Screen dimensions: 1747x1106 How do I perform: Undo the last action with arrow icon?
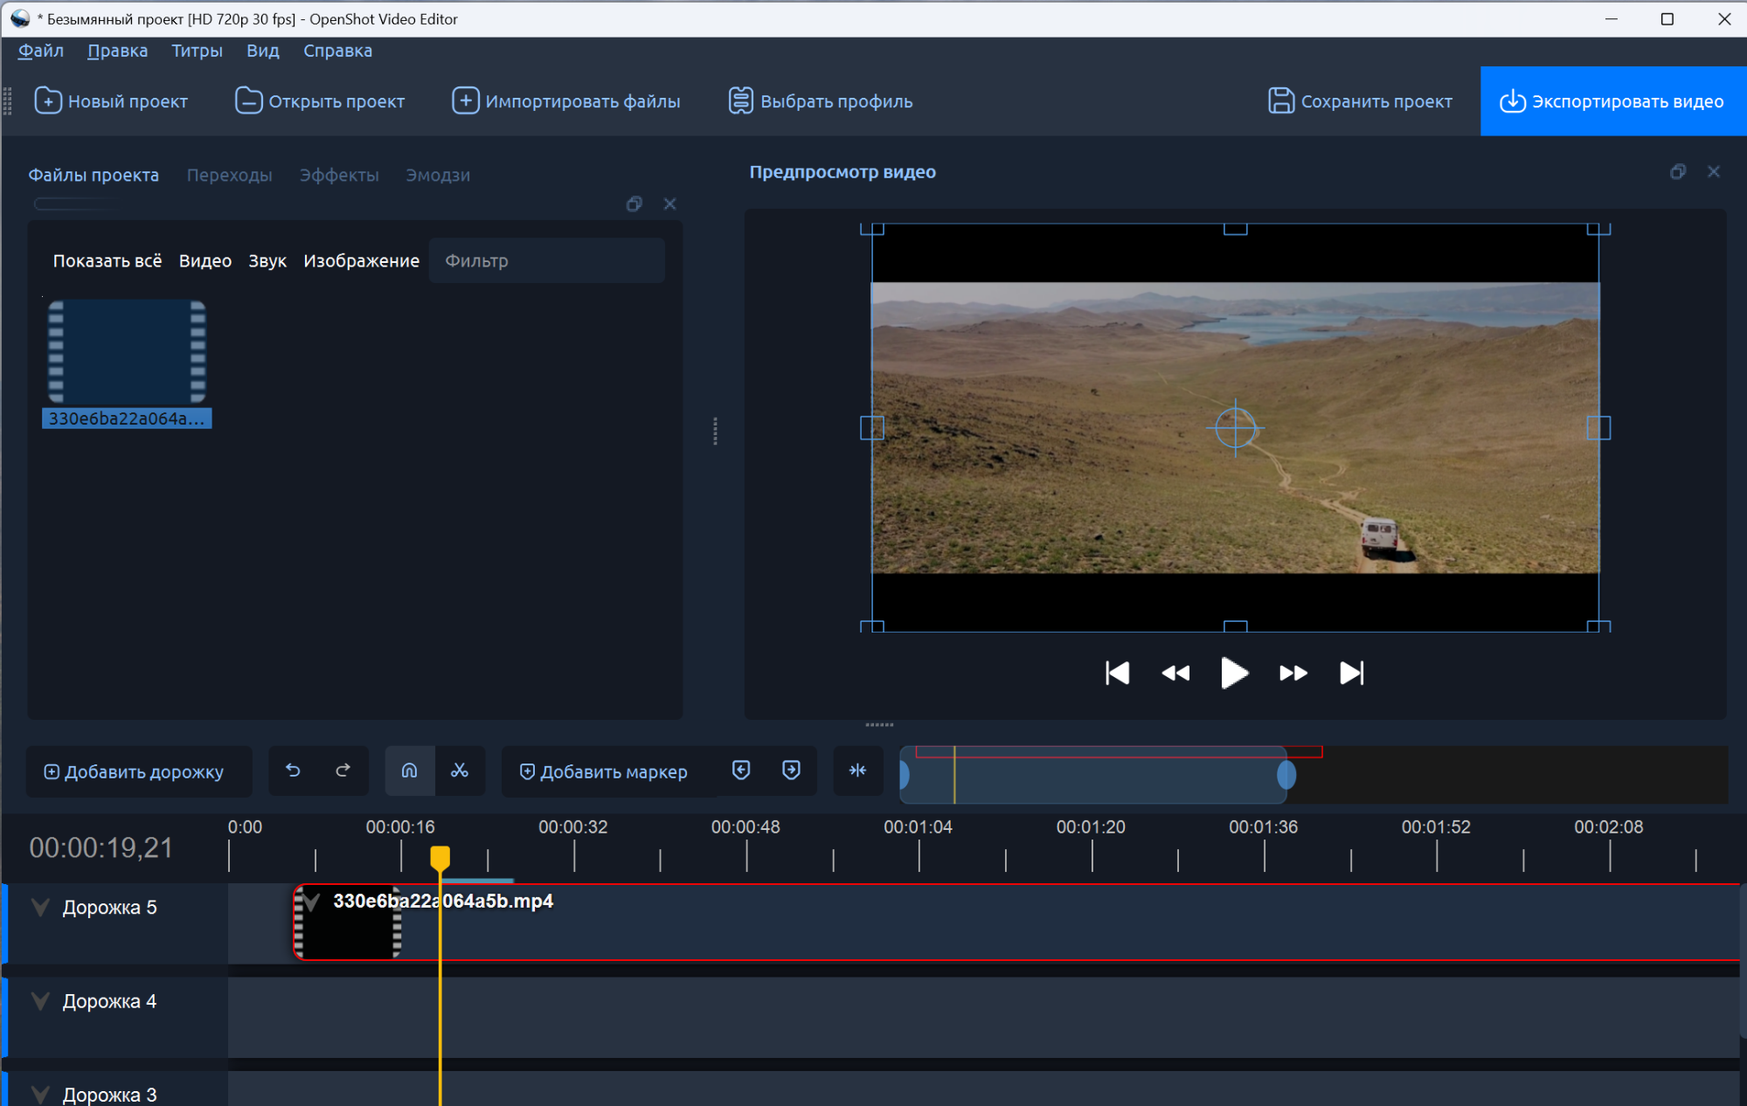[293, 771]
